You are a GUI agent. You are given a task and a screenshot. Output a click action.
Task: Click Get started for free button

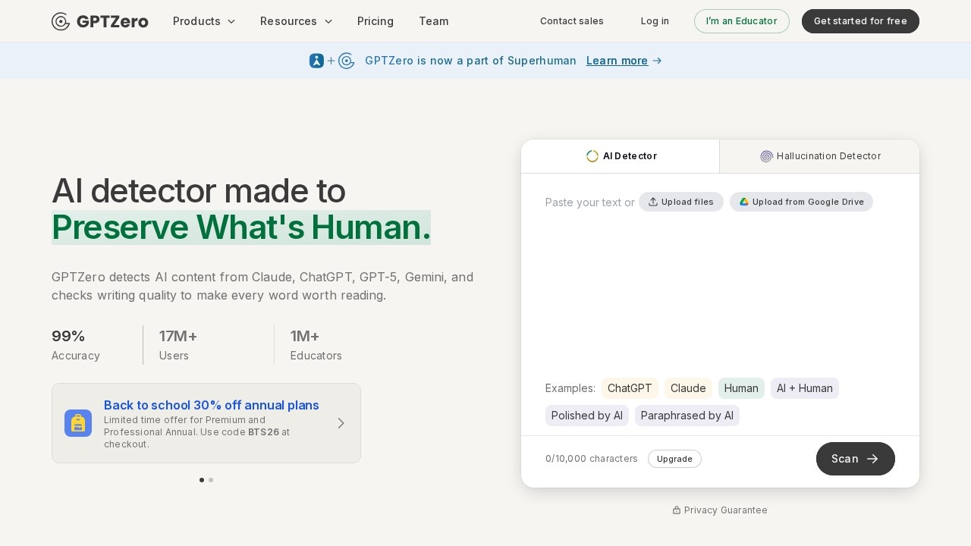(860, 21)
